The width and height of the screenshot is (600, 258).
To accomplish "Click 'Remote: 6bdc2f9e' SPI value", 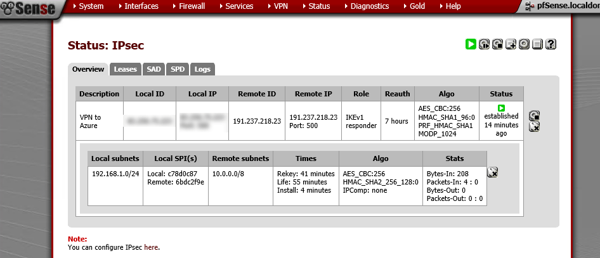I will tap(176, 182).
